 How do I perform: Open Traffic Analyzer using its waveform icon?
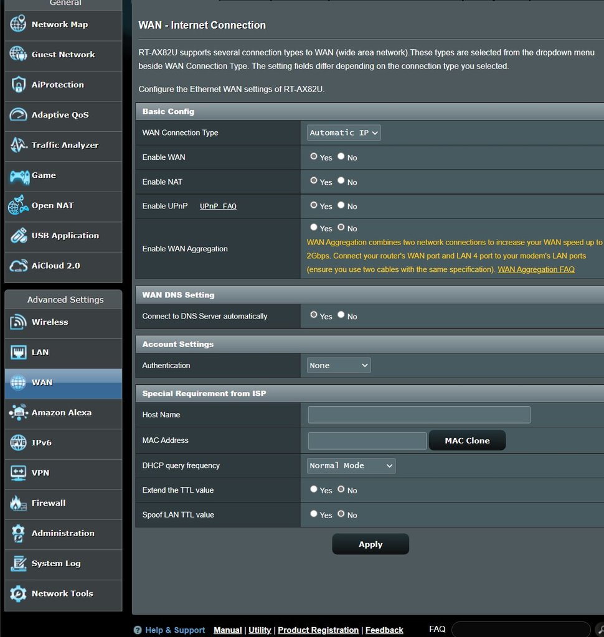click(19, 146)
